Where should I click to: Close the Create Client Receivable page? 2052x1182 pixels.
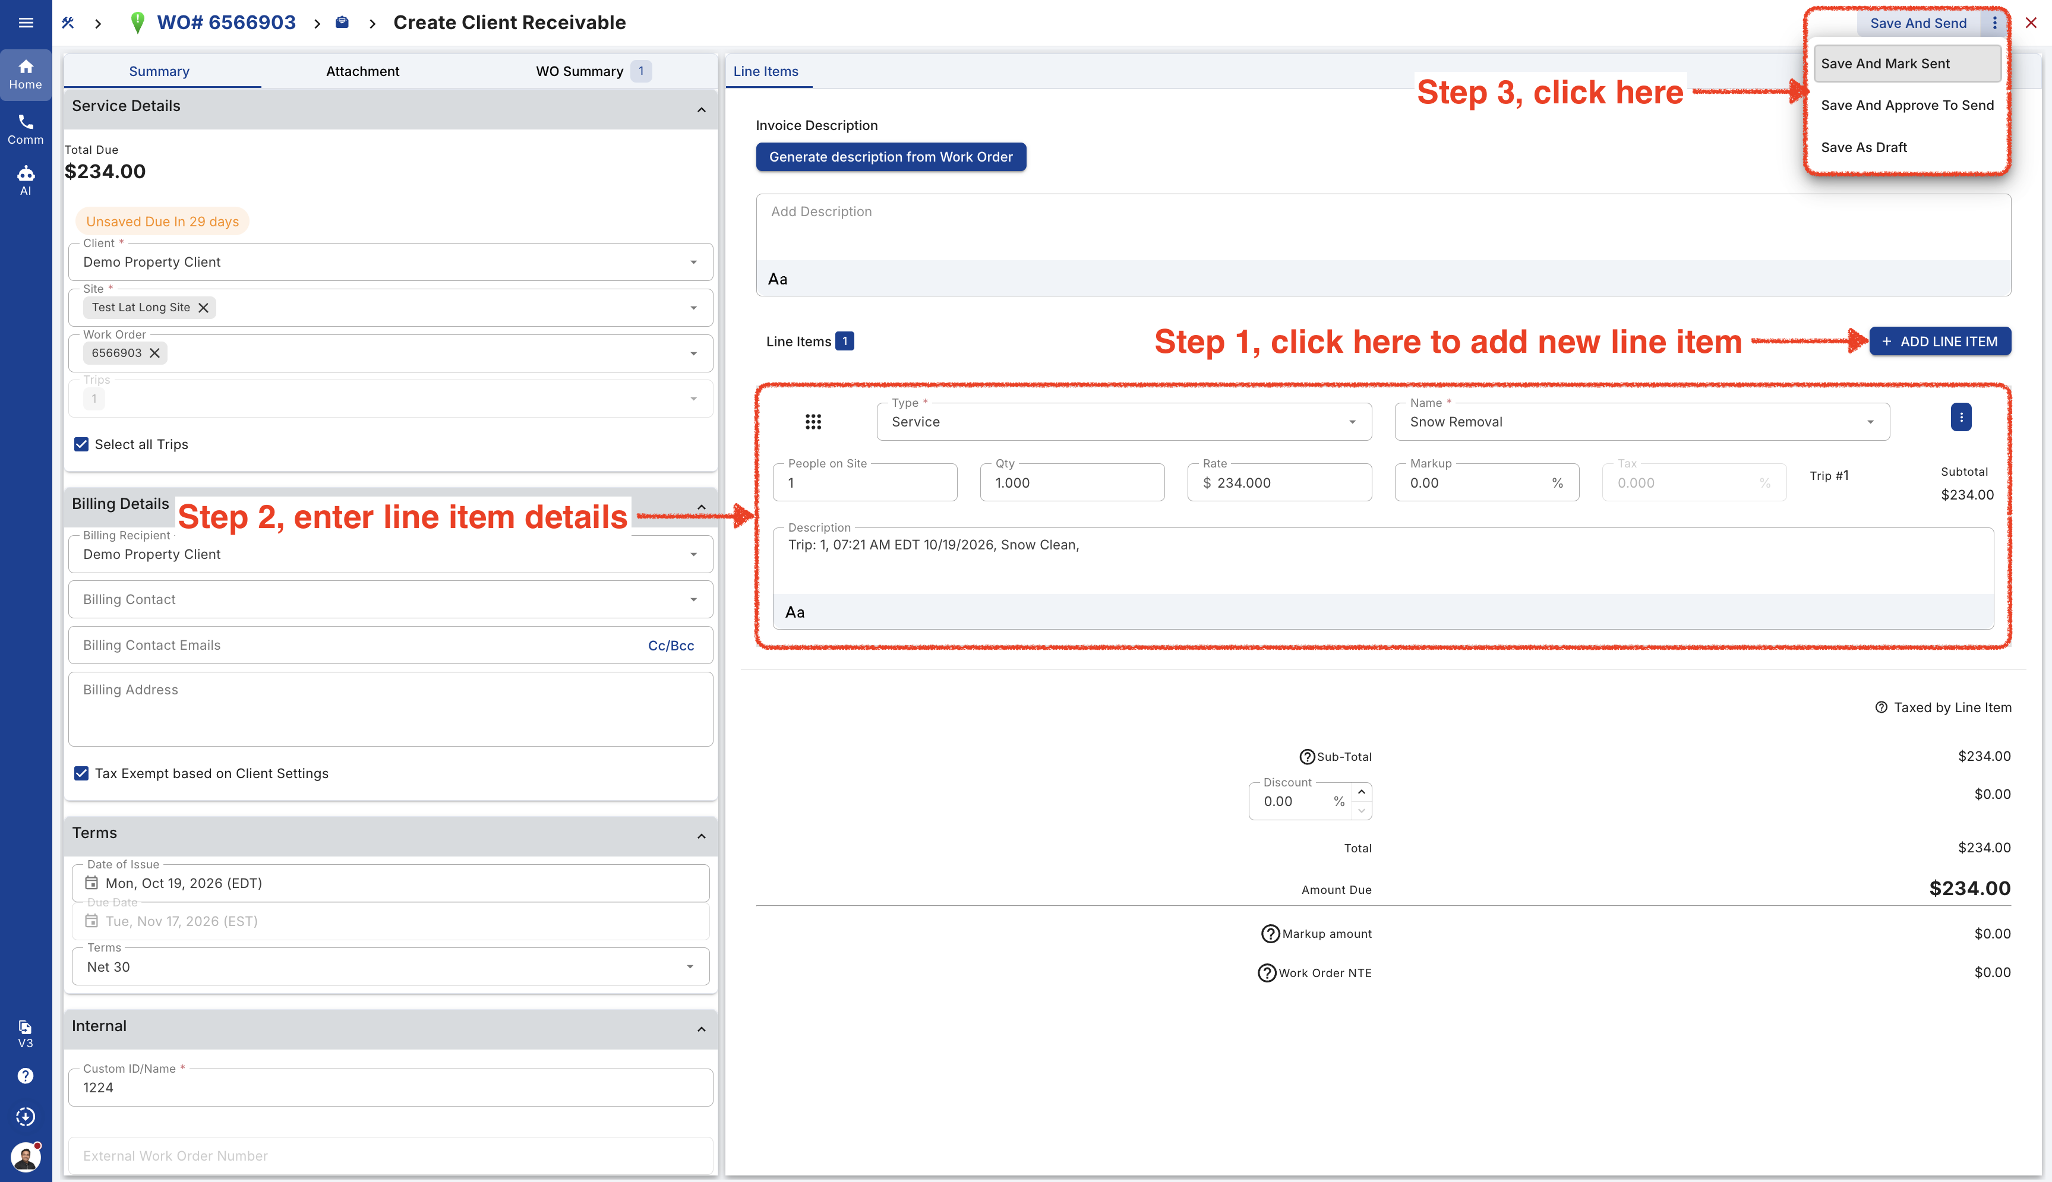(x=2031, y=23)
